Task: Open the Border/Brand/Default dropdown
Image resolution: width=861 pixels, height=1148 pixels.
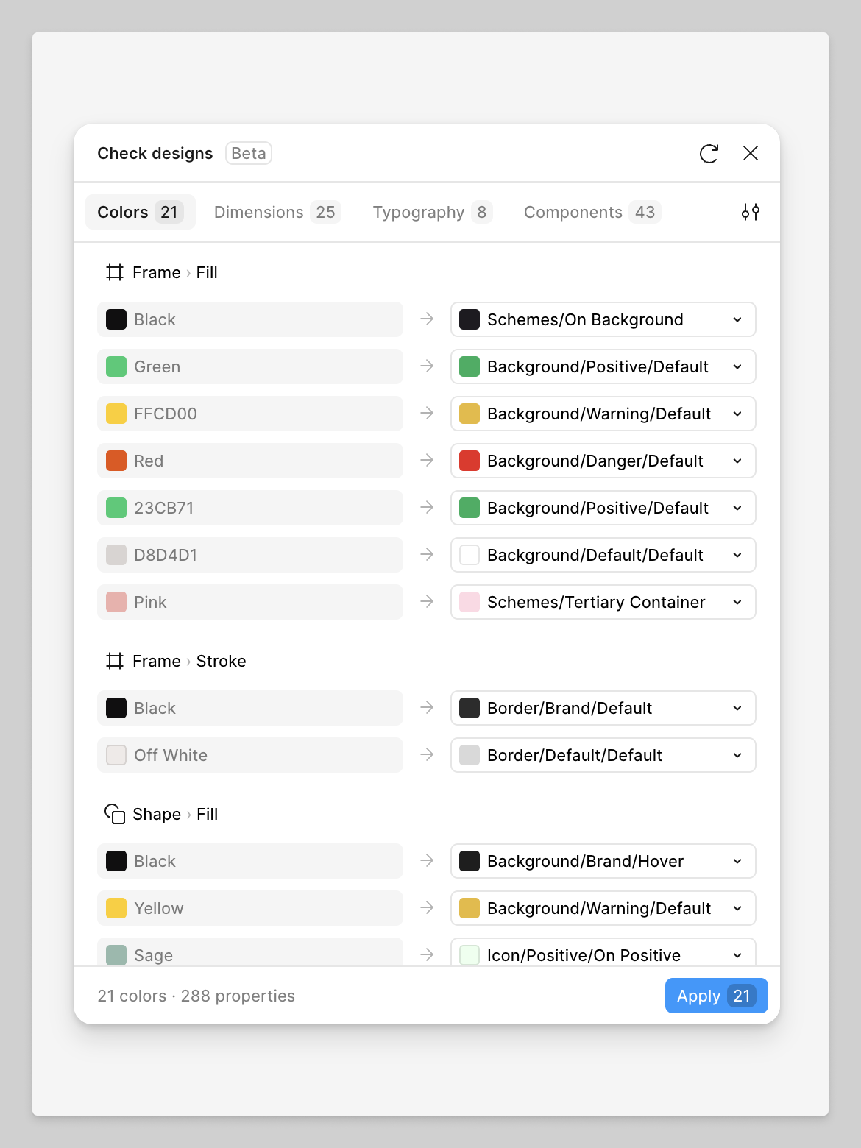Action: coord(737,708)
